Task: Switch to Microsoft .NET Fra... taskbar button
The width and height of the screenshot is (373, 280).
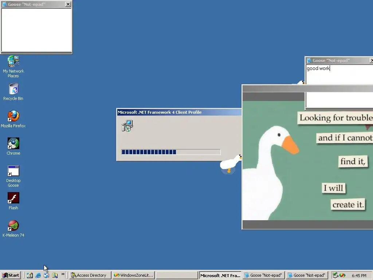Action: [220, 276]
